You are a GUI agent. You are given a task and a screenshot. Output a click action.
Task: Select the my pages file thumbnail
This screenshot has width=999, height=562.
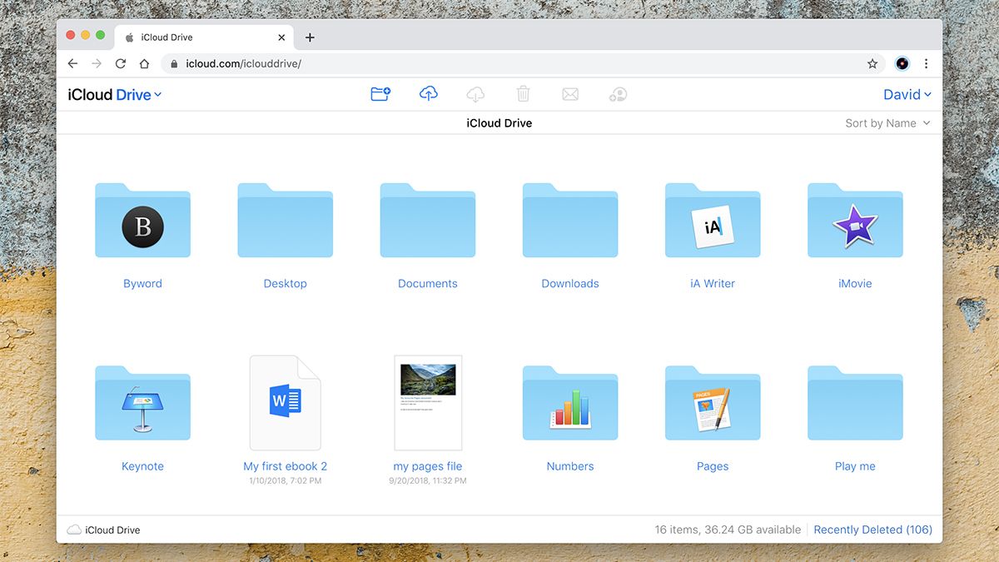(428, 403)
